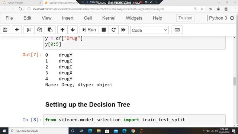Image resolution: width=238 pixels, height=134 pixels.
Task: Click the localhost notebook URL address bar
Action: (98, 9)
